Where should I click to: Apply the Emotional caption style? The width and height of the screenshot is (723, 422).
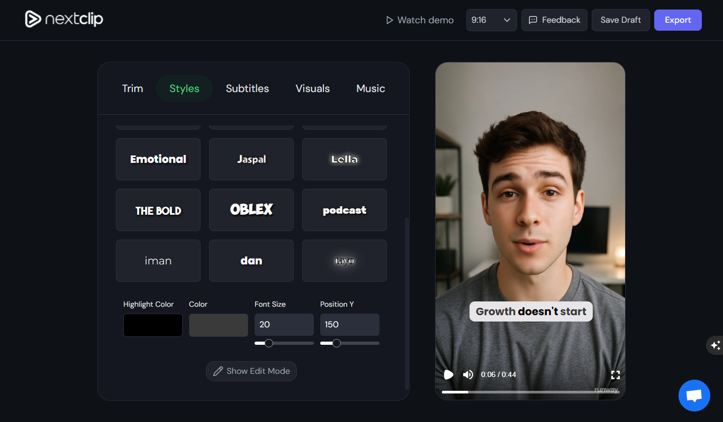point(158,159)
